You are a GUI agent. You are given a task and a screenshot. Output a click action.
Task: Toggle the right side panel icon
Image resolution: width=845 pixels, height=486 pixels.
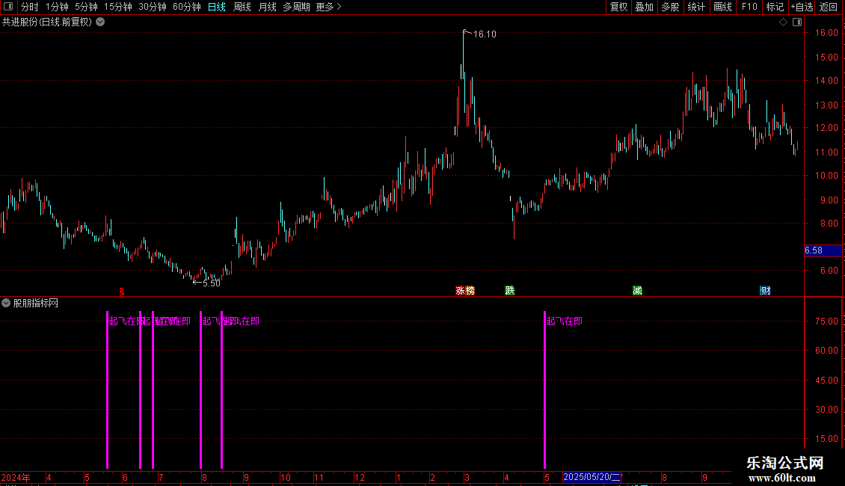point(797,22)
